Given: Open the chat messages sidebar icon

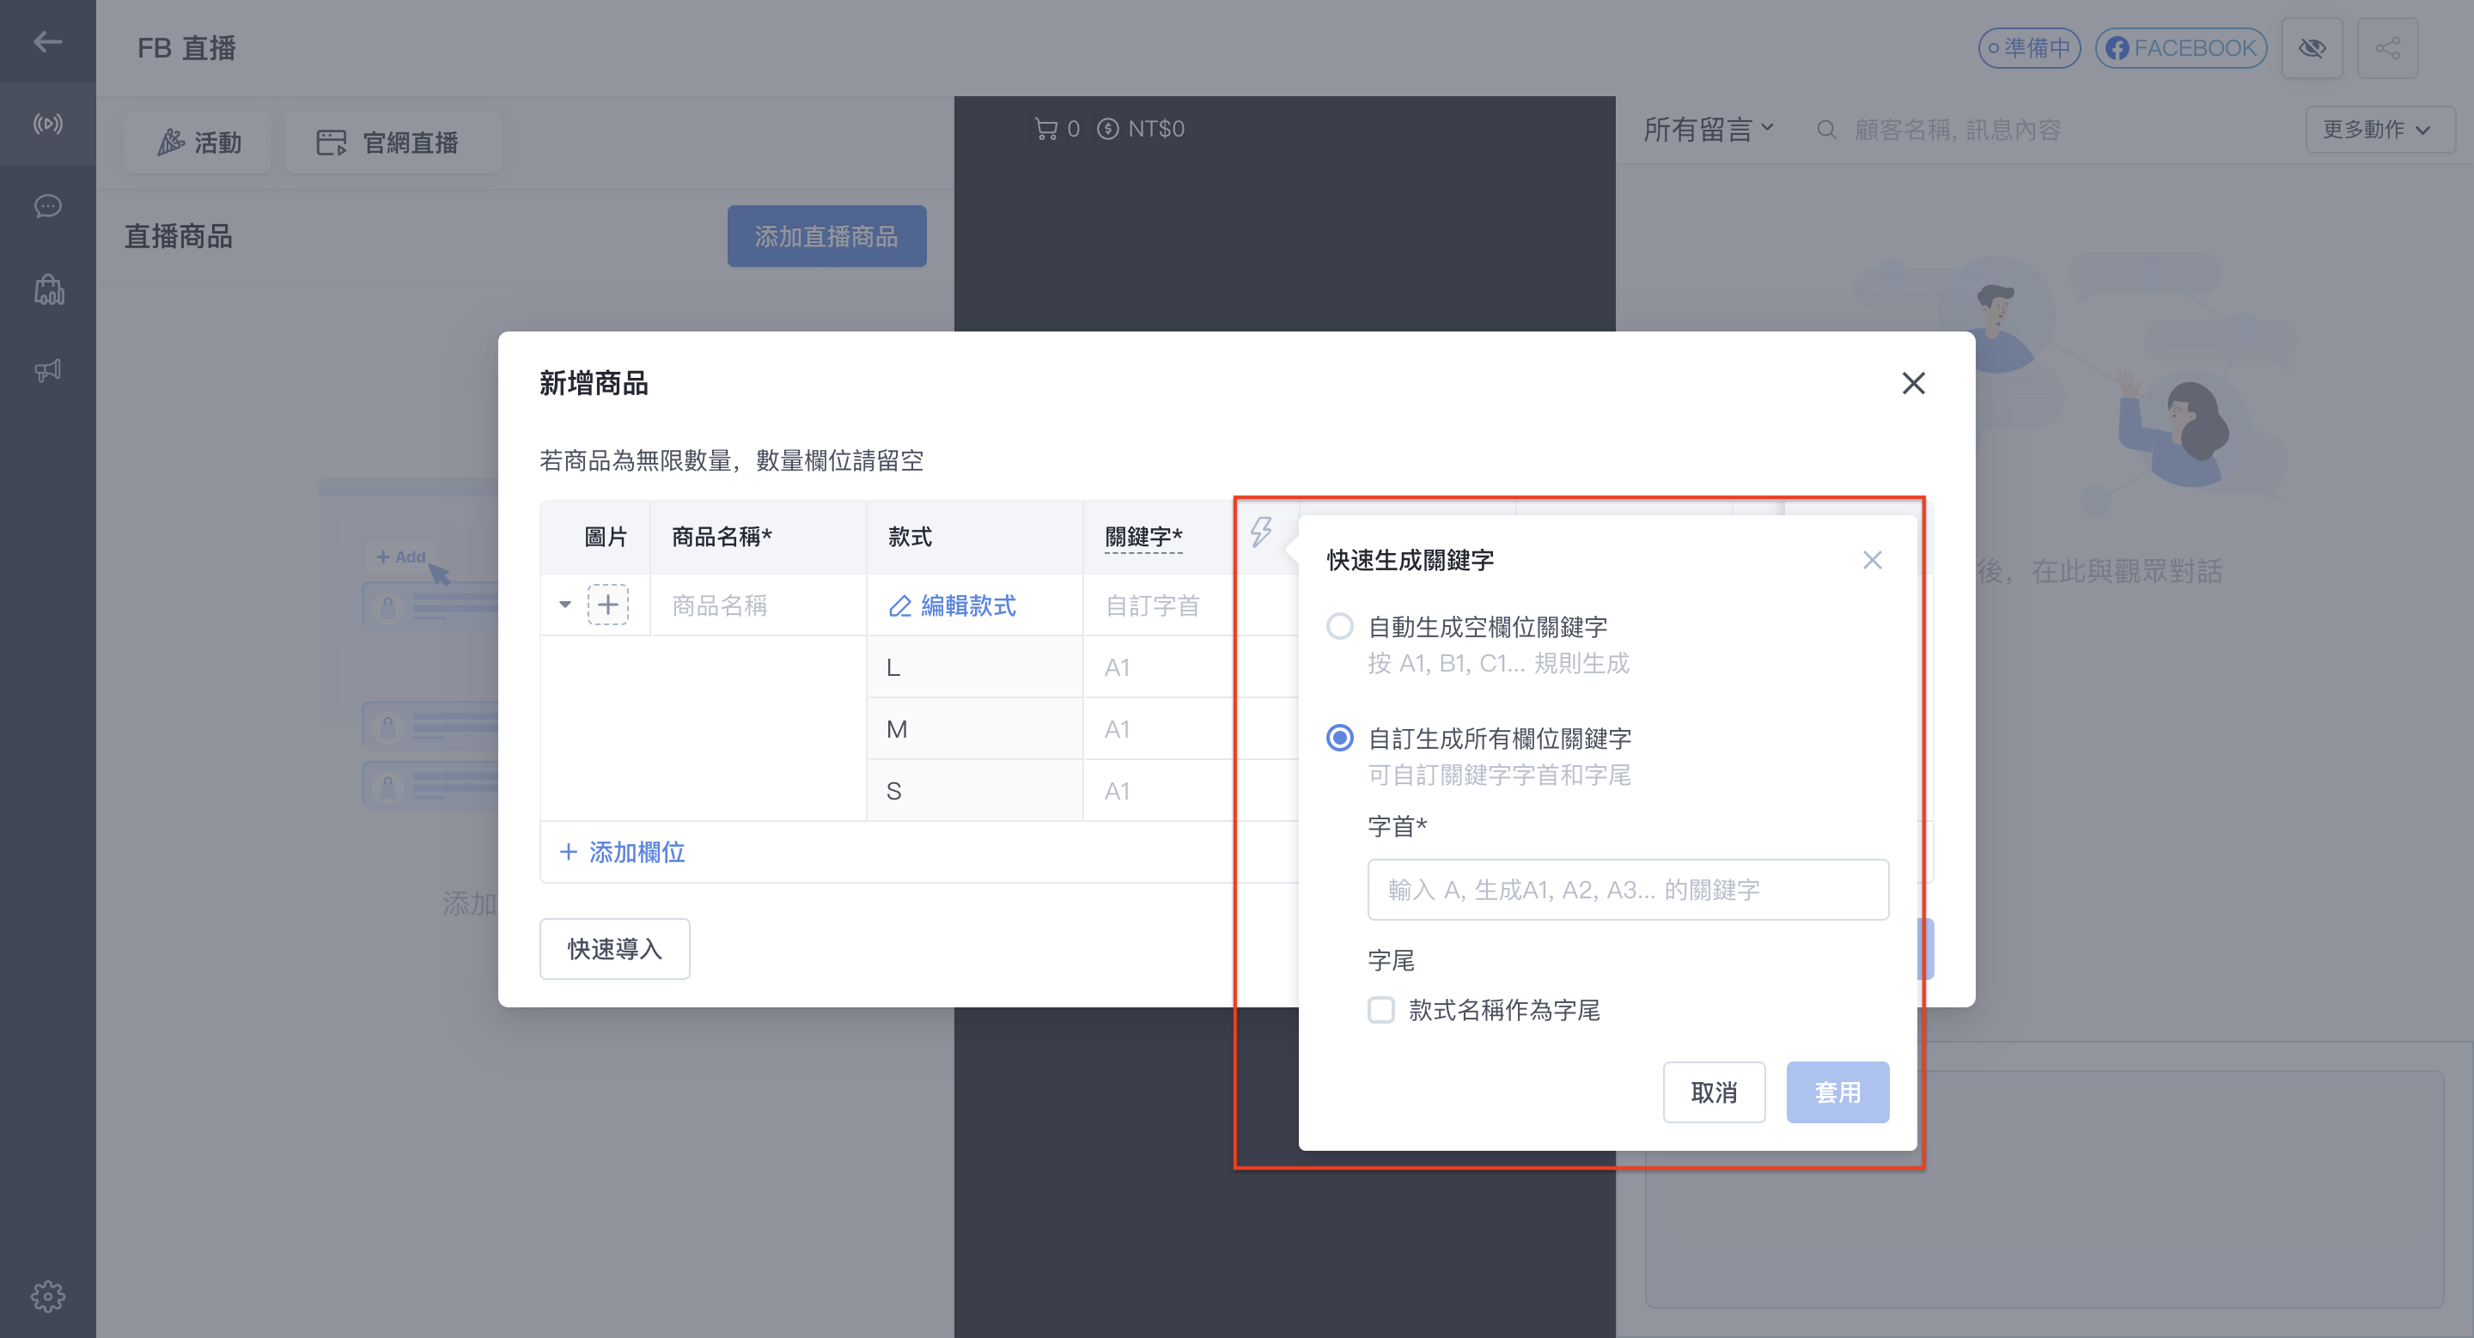Looking at the screenshot, I should point(47,206).
